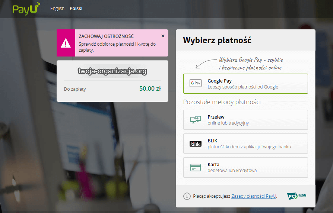Click the Wybierz płatność heading

[x=217, y=40]
